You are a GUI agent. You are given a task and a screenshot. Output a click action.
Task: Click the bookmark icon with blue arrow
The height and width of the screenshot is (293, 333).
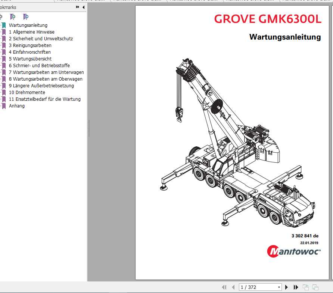pos(25,16)
